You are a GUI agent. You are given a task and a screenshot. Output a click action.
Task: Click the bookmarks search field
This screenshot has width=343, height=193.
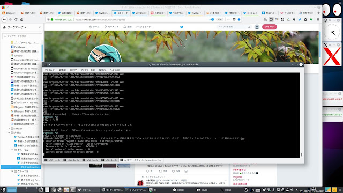pyautogui.click(x=22, y=36)
